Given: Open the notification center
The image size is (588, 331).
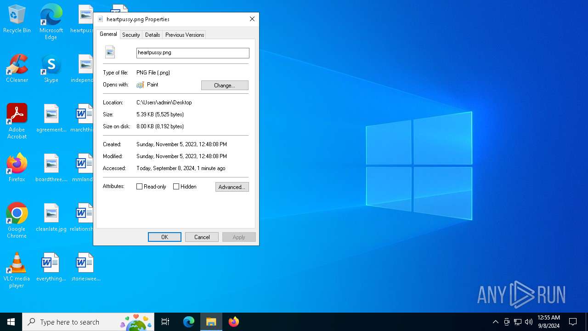Looking at the screenshot, I should click(x=573, y=322).
